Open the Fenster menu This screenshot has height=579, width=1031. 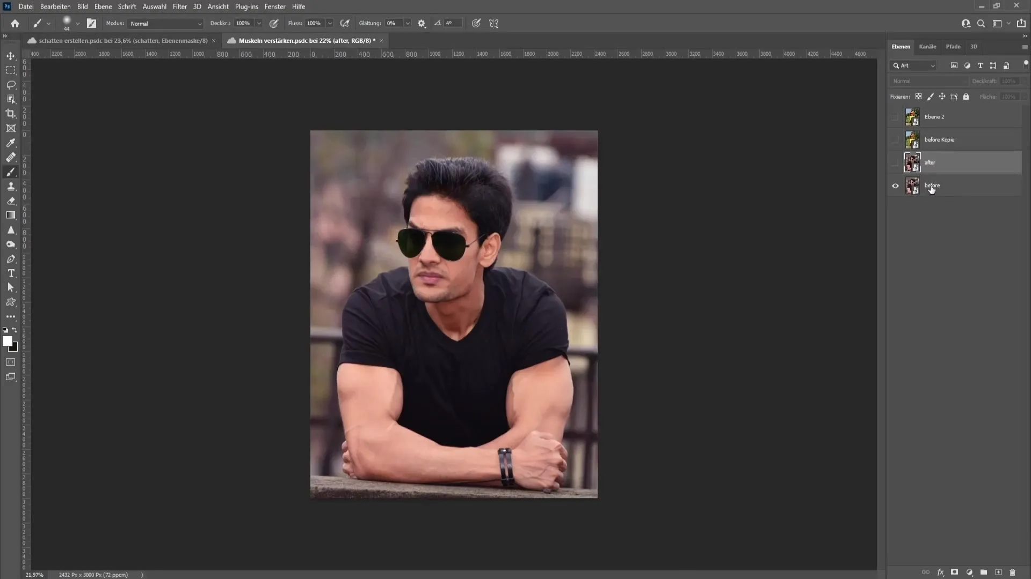coord(276,6)
